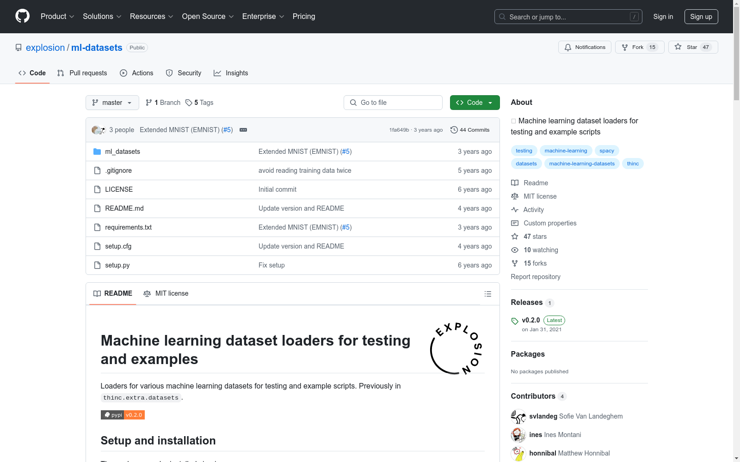This screenshot has width=740, height=462.
Task: Expand the Solutions menu
Action: pos(102,17)
